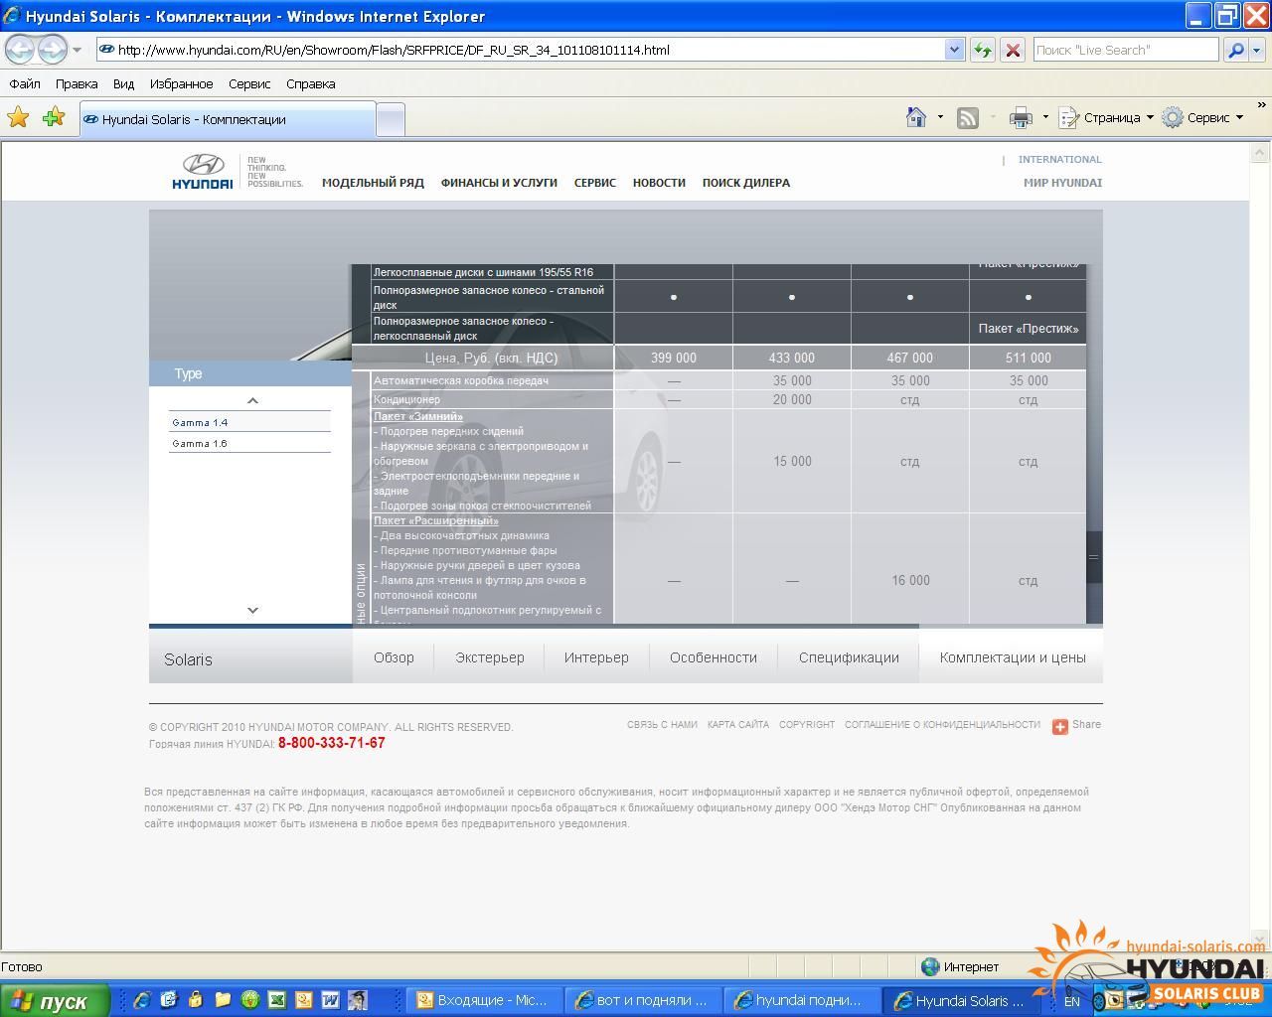This screenshot has width=1272, height=1017.
Task: Click the price table scrollbar handle
Action: pyautogui.click(x=1094, y=556)
